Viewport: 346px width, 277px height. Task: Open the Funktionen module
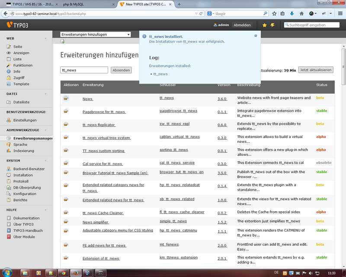[x=23, y=65]
